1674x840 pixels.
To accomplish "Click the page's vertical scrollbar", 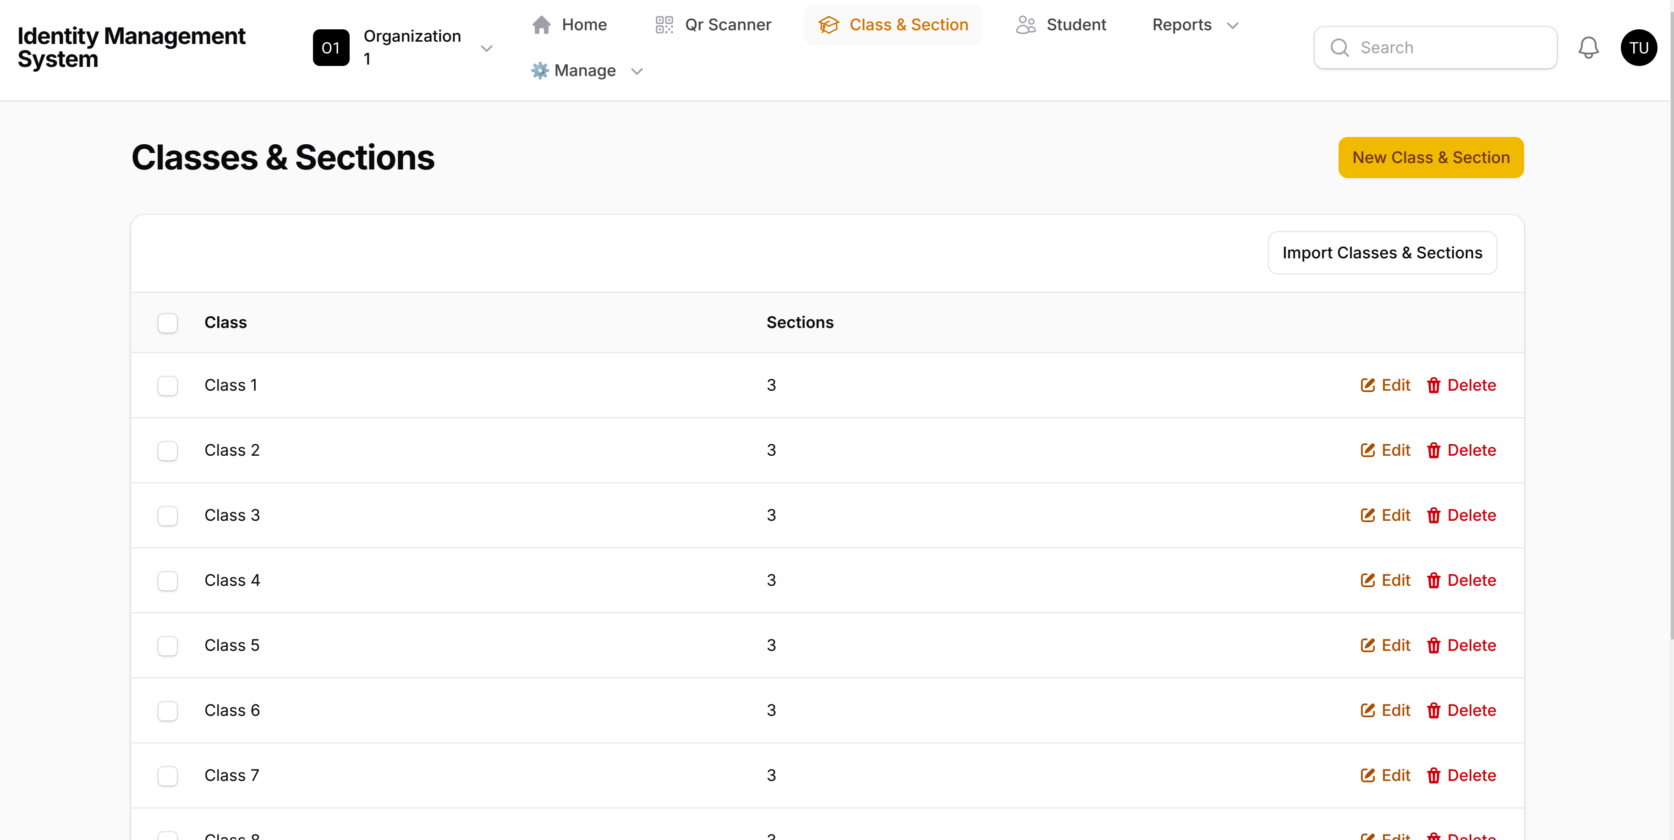I will pyautogui.click(x=1670, y=325).
